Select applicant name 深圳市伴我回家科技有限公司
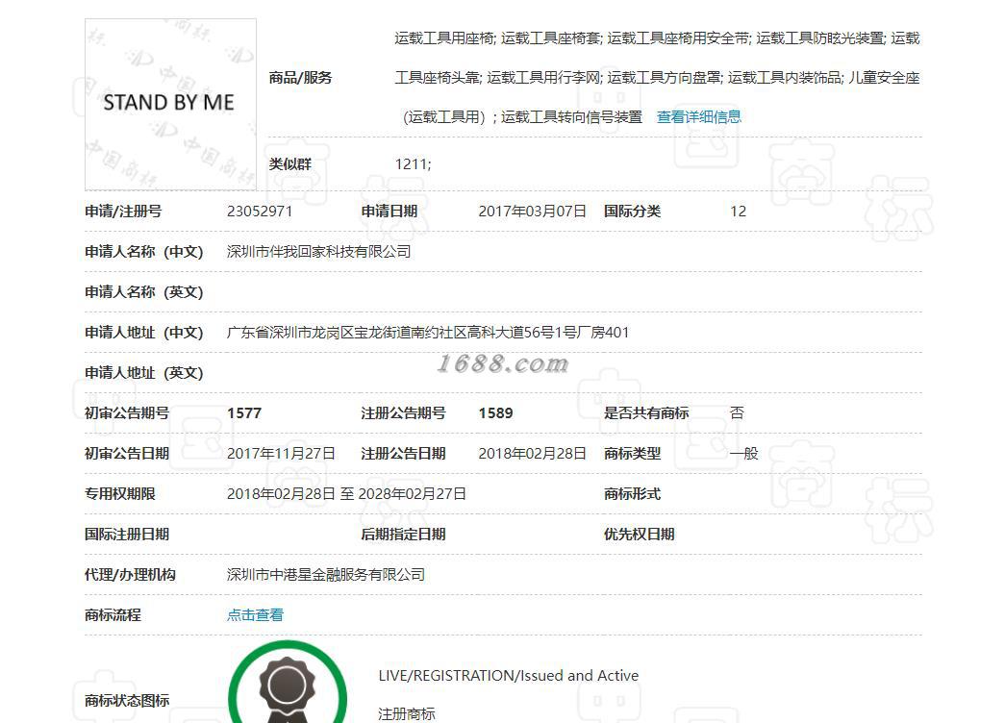1005x723 pixels. point(318,252)
